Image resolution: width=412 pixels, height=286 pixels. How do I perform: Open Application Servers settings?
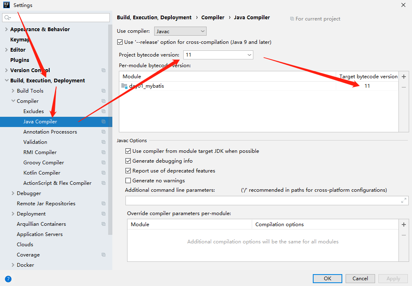[40, 234]
